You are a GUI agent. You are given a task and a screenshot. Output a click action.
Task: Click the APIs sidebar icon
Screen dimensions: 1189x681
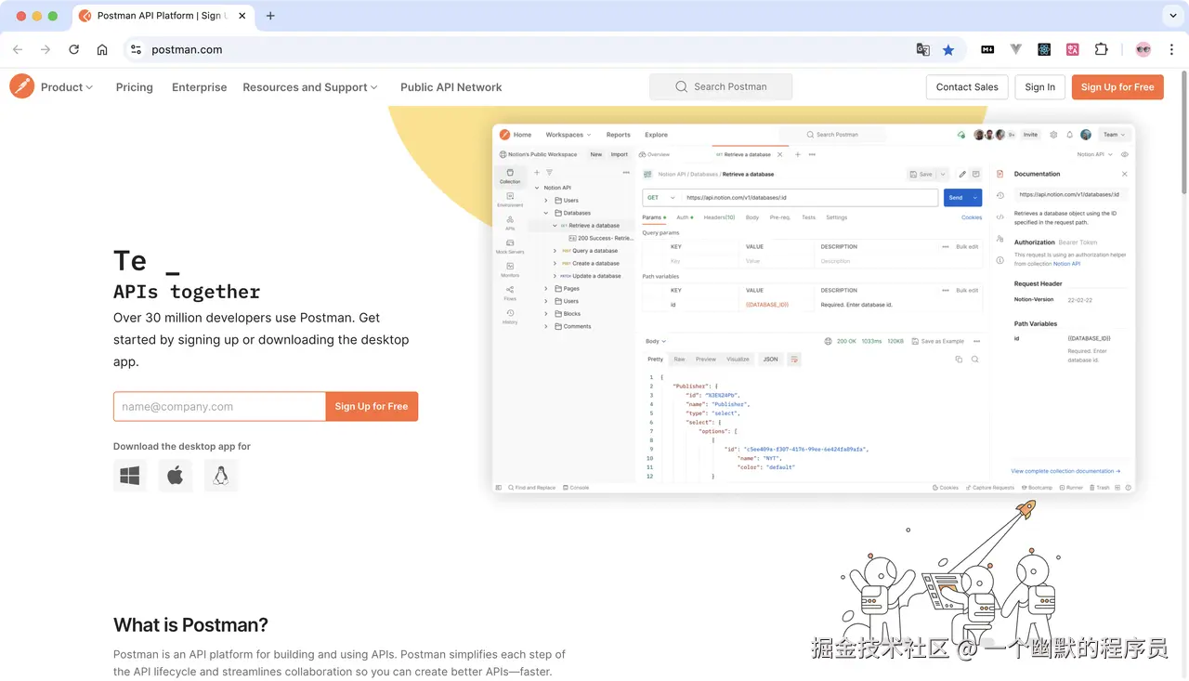pos(510,220)
